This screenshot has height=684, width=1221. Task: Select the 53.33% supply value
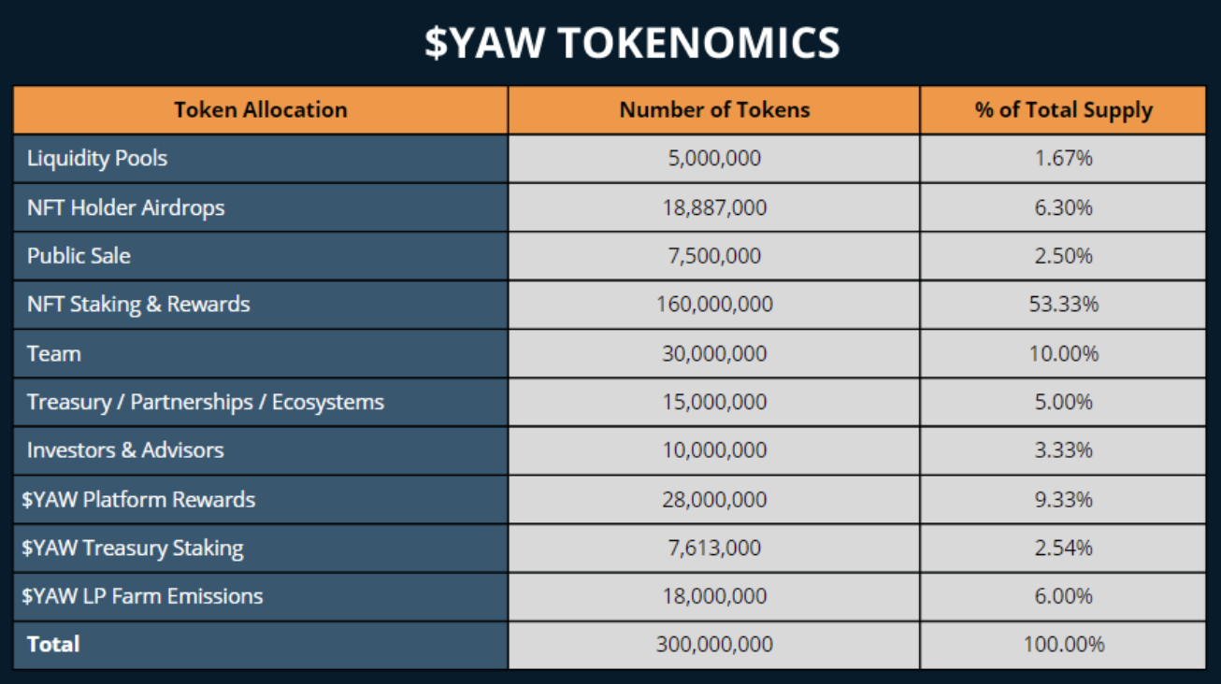click(1063, 305)
